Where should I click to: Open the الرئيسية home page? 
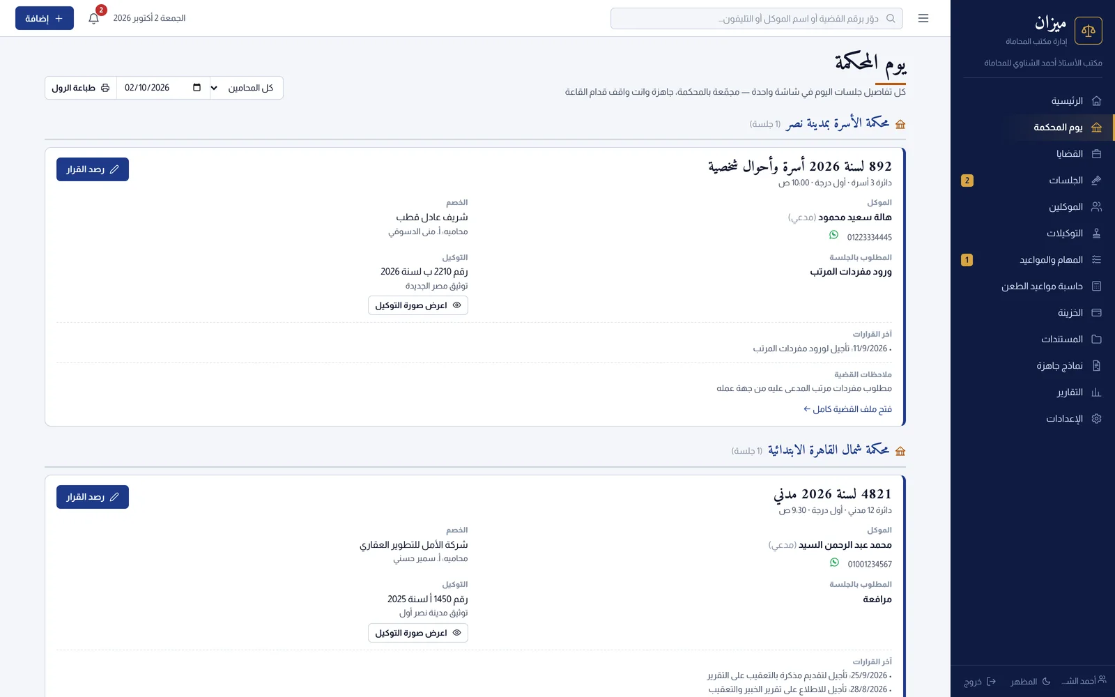pos(1033,101)
